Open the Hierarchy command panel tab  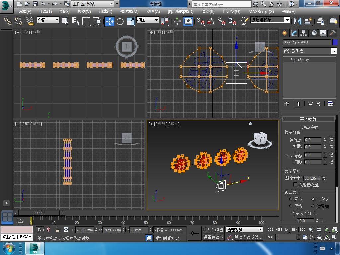point(303,33)
